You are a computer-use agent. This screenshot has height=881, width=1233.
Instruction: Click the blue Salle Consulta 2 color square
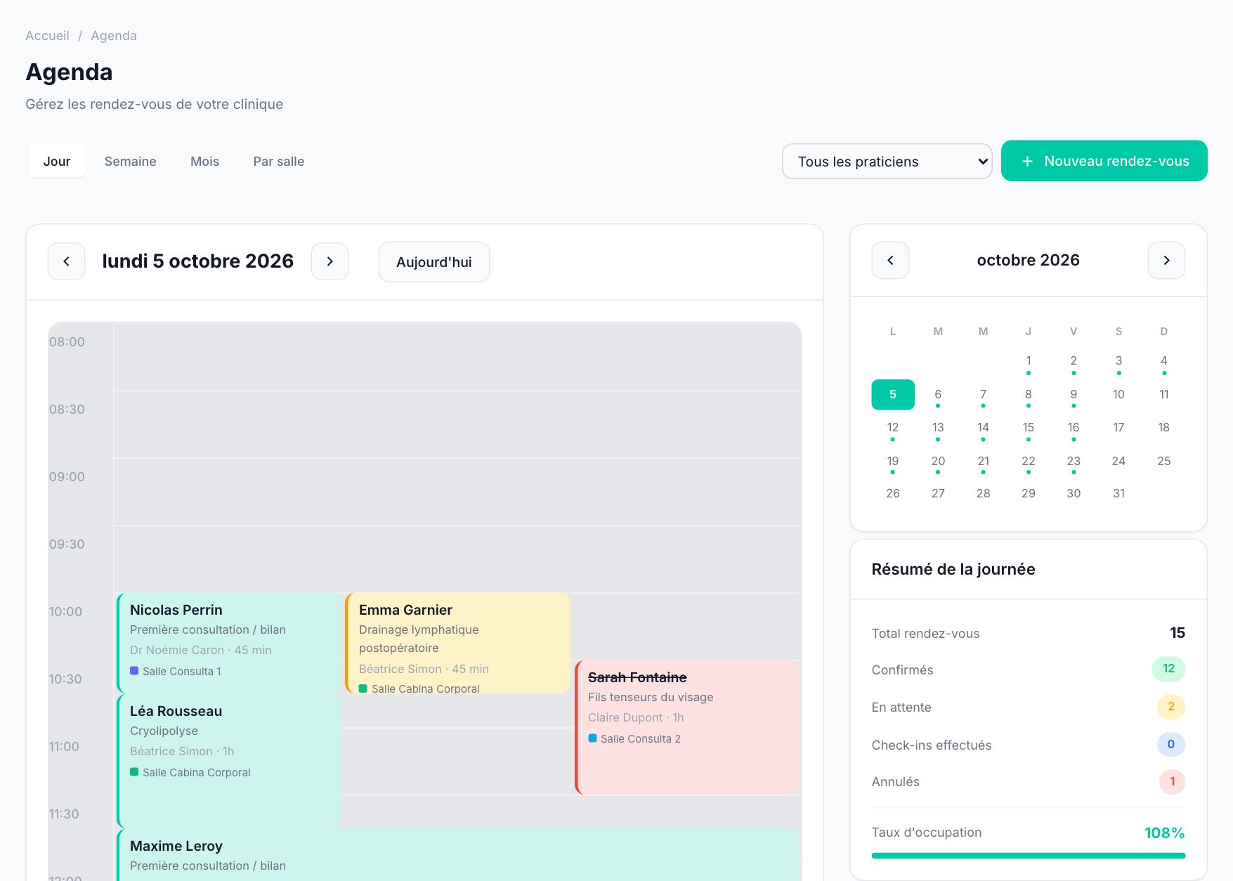pos(592,738)
